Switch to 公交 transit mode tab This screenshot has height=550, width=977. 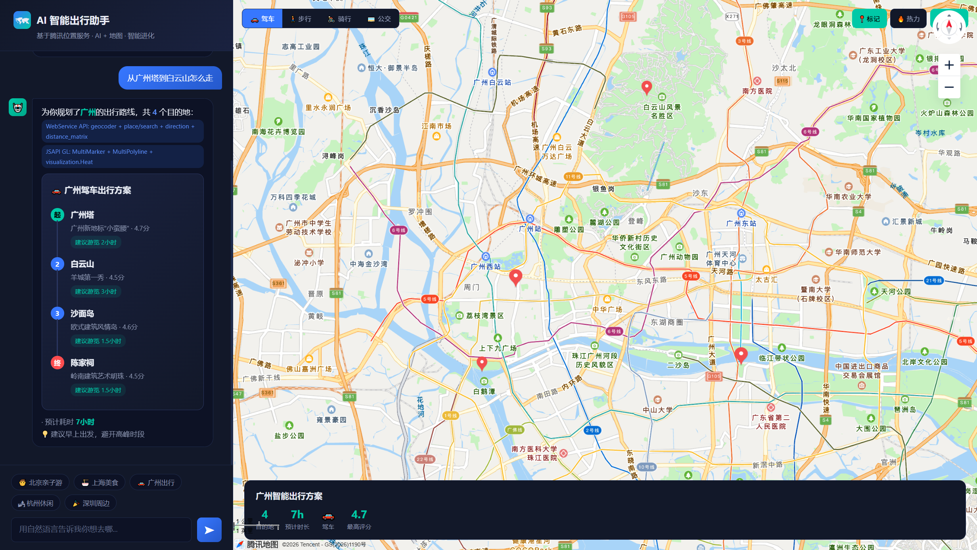pyautogui.click(x=379, y=19)
